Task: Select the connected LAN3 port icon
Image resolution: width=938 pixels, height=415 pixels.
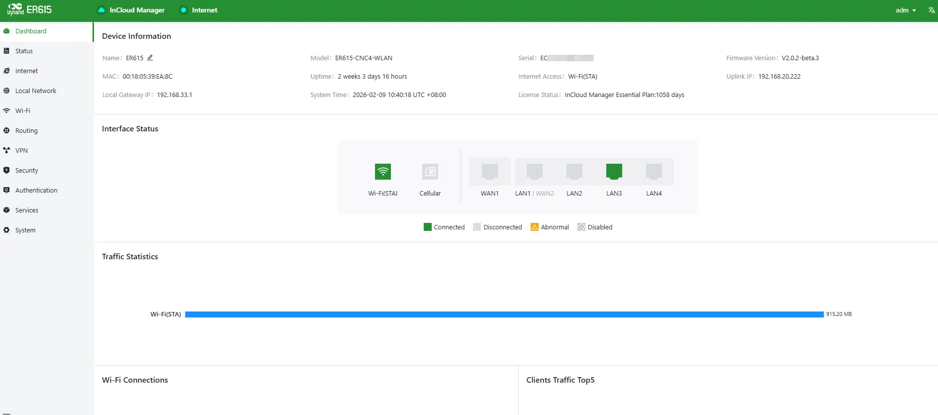Action: 614,172
